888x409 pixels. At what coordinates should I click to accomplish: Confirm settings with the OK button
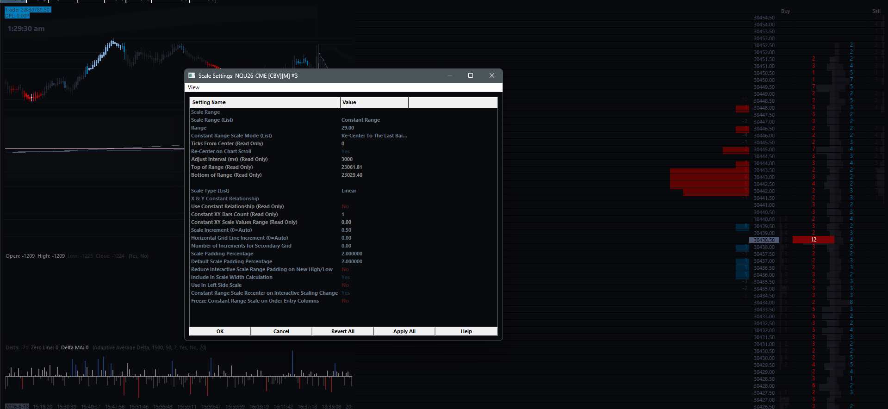(220, 331)
